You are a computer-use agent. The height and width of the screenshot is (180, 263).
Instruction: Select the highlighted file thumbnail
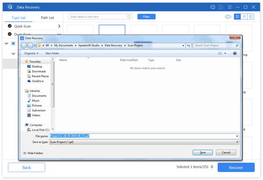tap(112, 30)
